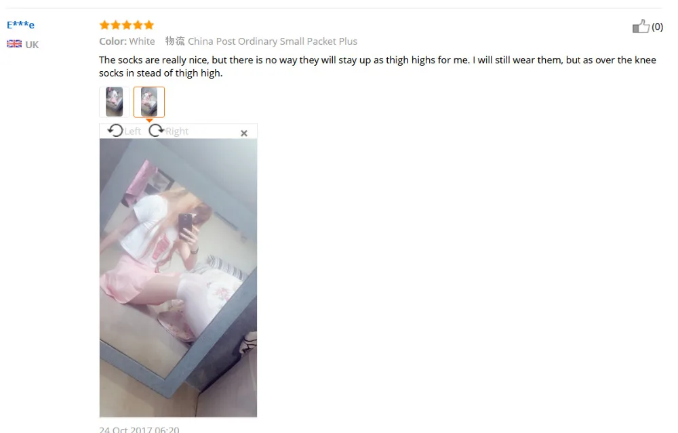678x433 pixels.
Task: Open reviewer E***e's profile link
Action: (x=20, y=24)
